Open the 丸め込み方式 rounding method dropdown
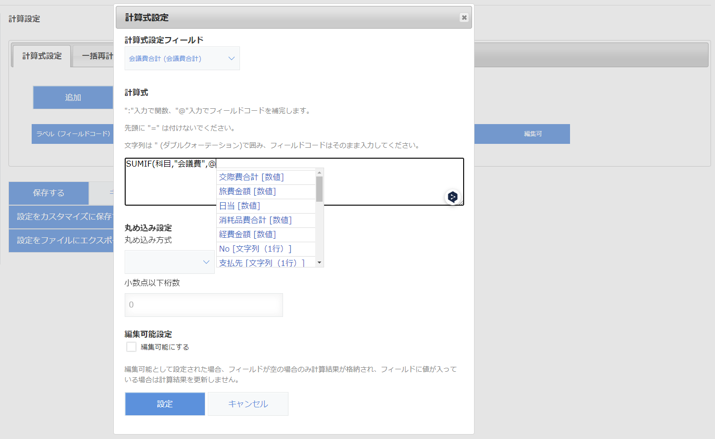This screenshot has height=439, width=715. tap(169, 262)
